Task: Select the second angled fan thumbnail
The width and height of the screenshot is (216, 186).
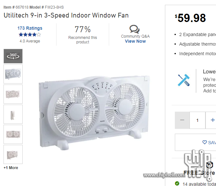Action: point(13,94)
